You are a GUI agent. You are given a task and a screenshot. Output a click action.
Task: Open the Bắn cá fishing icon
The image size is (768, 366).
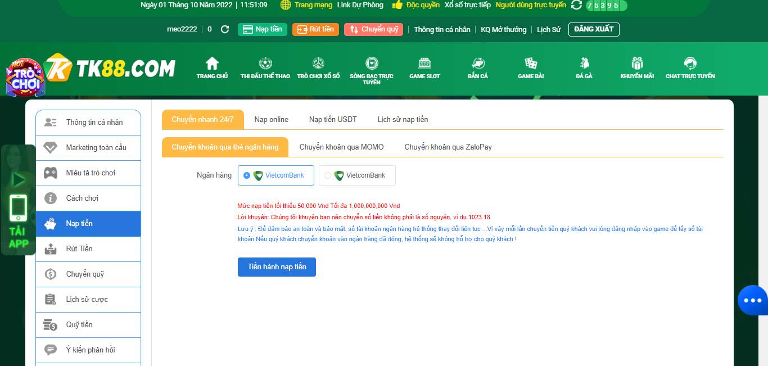(478, 63)
